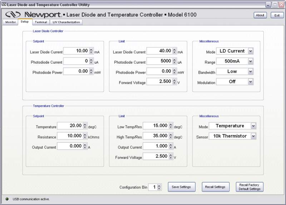Click the Resistance setpoint value field
The width and height of the screenshot is (286, 205).
69,136
